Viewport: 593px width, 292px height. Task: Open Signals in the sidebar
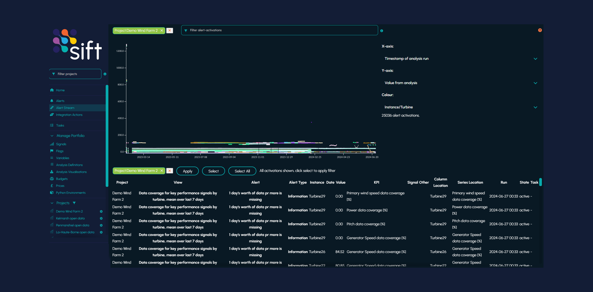pyautogui.click(x=61, y=144)
